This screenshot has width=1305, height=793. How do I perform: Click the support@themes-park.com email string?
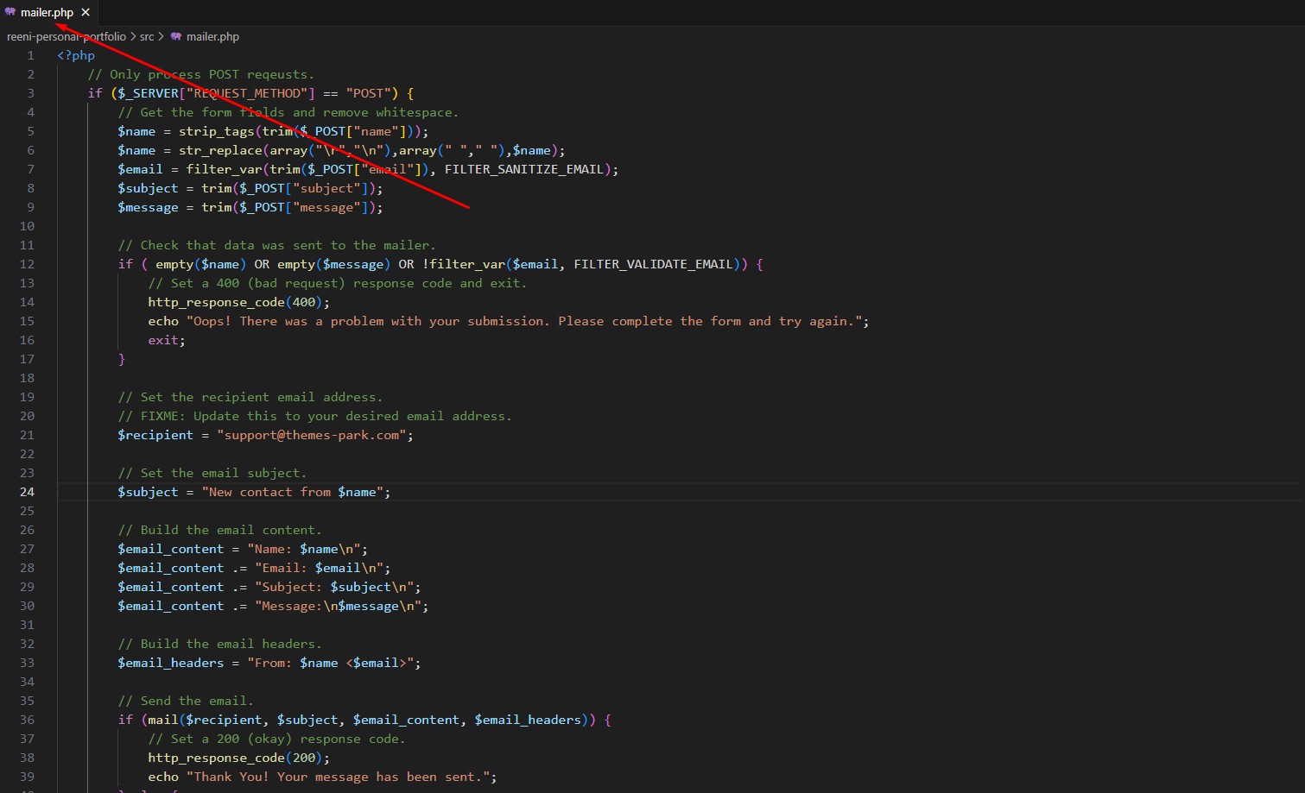coord(312,435)
